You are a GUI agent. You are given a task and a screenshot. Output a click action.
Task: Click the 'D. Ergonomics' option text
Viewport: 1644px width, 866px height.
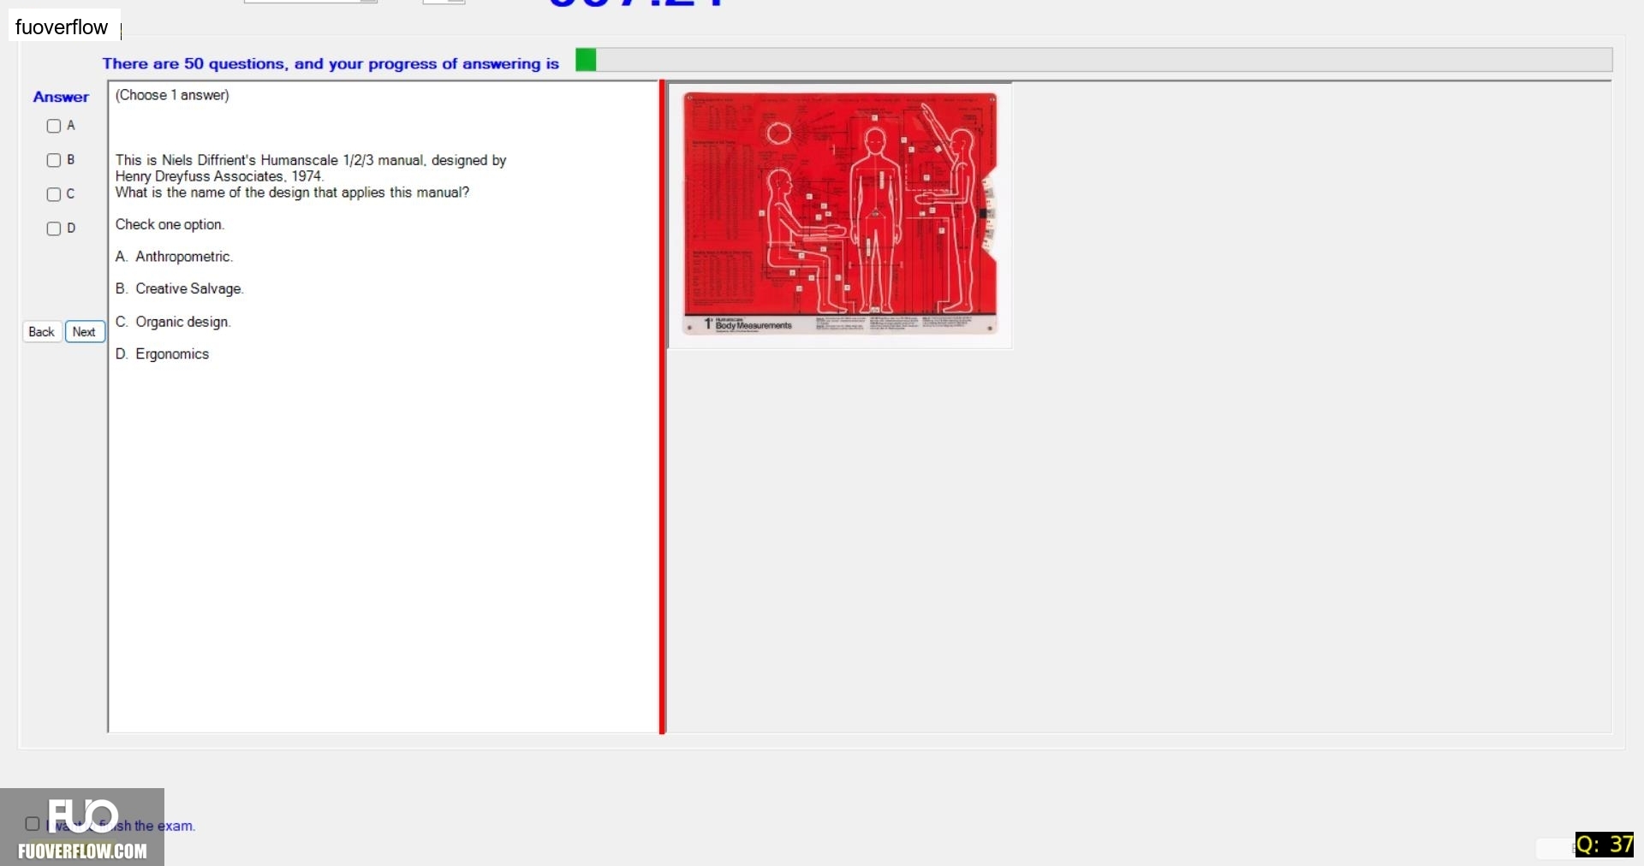click(162, 354)
